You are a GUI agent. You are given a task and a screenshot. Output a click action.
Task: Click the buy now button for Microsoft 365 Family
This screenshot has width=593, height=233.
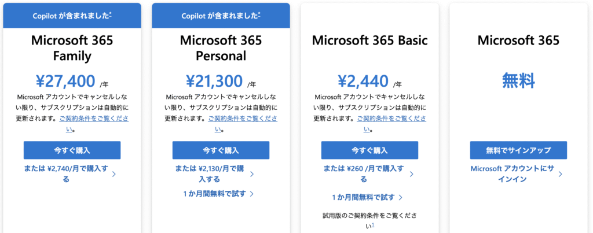coord(72,150)
